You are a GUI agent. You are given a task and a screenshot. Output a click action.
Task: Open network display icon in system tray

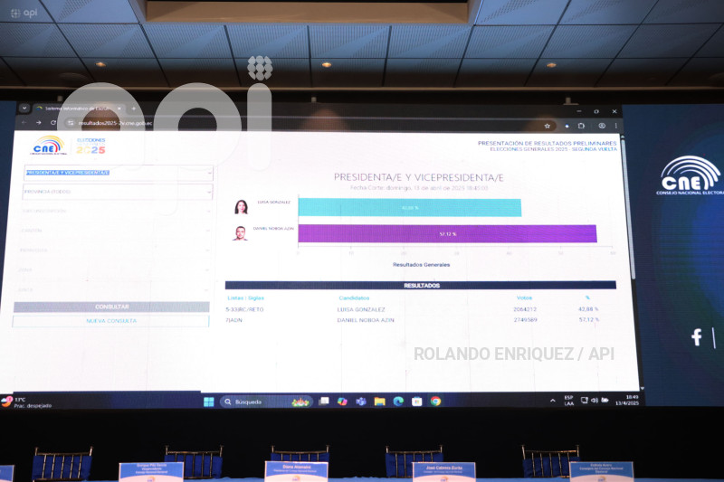585,401
